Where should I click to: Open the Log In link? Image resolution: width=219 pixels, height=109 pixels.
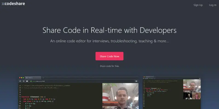click(x=213, y=5)
